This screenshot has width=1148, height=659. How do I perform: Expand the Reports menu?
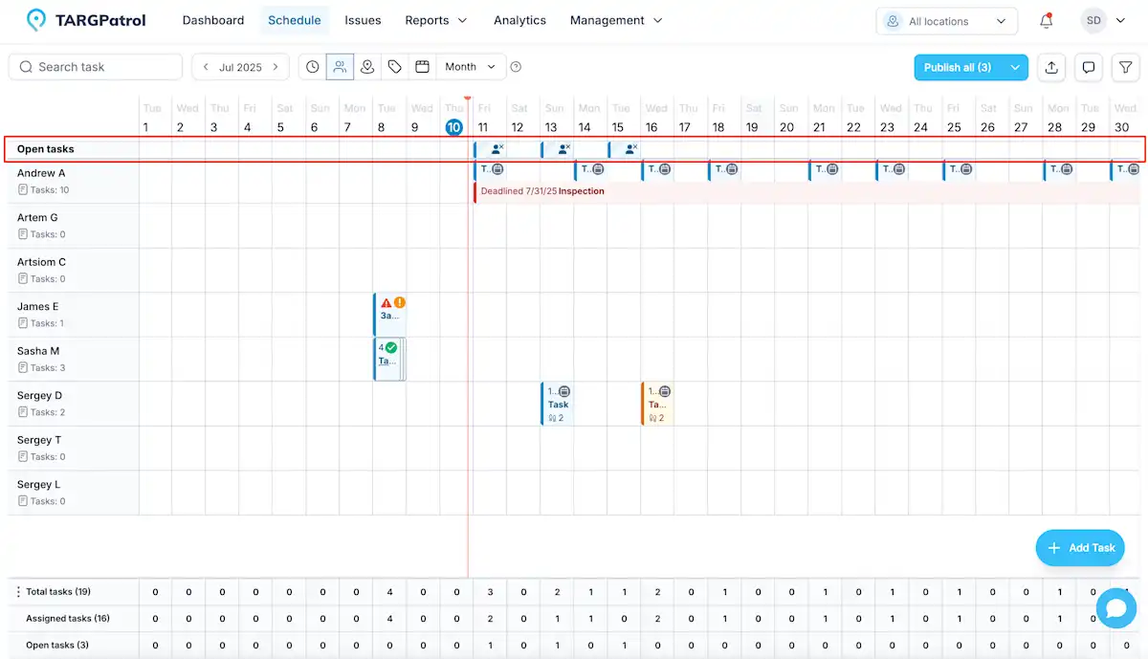point(436,20)
